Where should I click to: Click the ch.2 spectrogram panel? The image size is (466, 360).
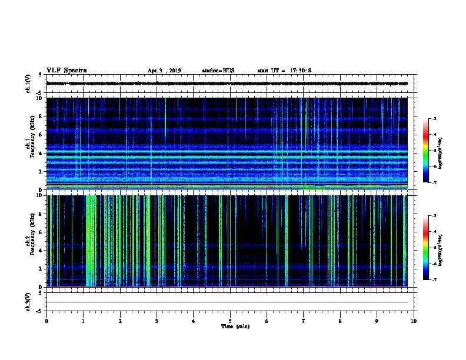(227, 241)
